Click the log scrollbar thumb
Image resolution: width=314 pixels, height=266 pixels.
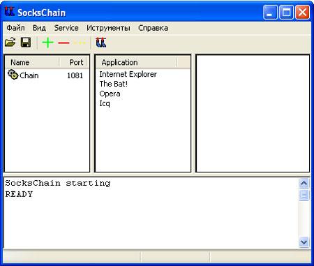coord(304,195)
